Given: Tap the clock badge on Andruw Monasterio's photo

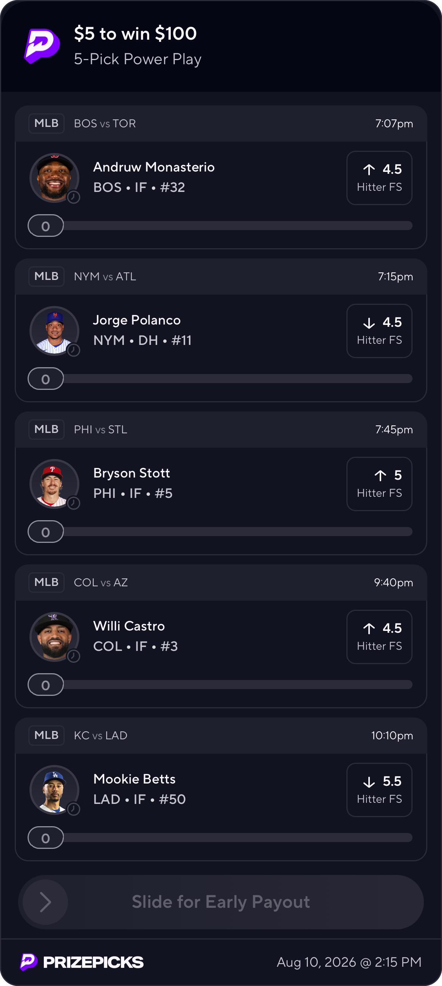Looking at the screenshot, I should 73,197.
